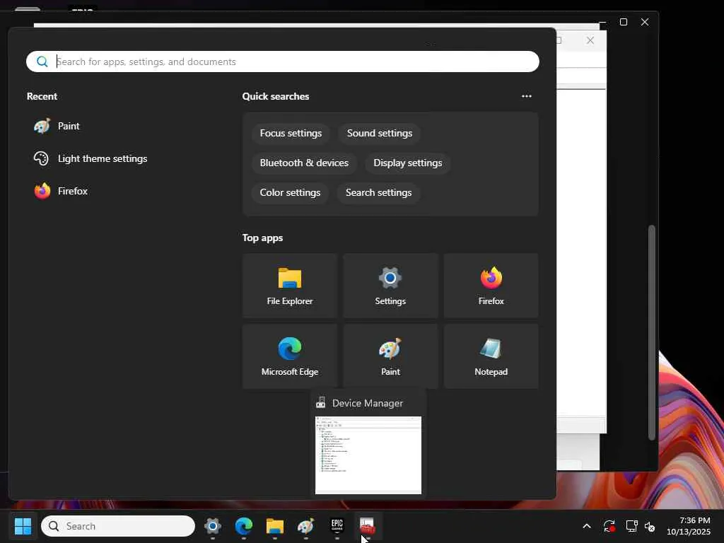Select Bluetooth & devices quick search

click(304, 163)
